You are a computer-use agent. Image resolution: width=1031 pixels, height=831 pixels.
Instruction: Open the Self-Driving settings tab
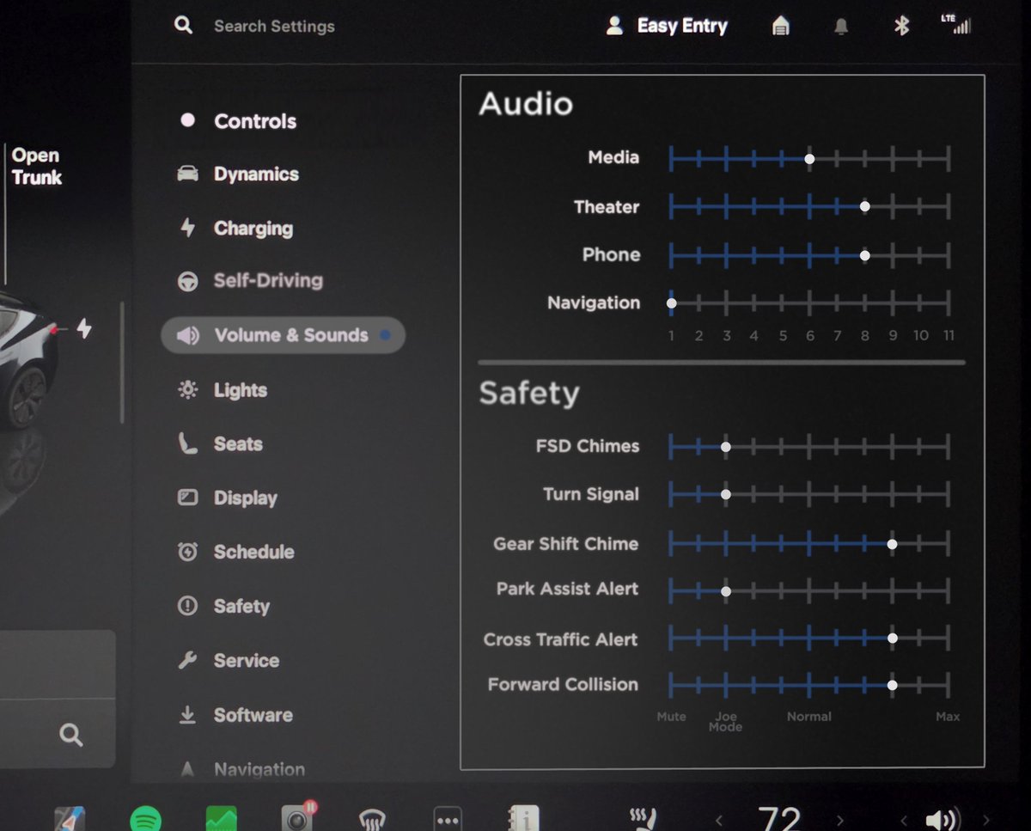coord(250,280)
